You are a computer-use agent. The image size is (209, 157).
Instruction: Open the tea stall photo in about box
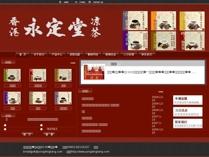94,72
